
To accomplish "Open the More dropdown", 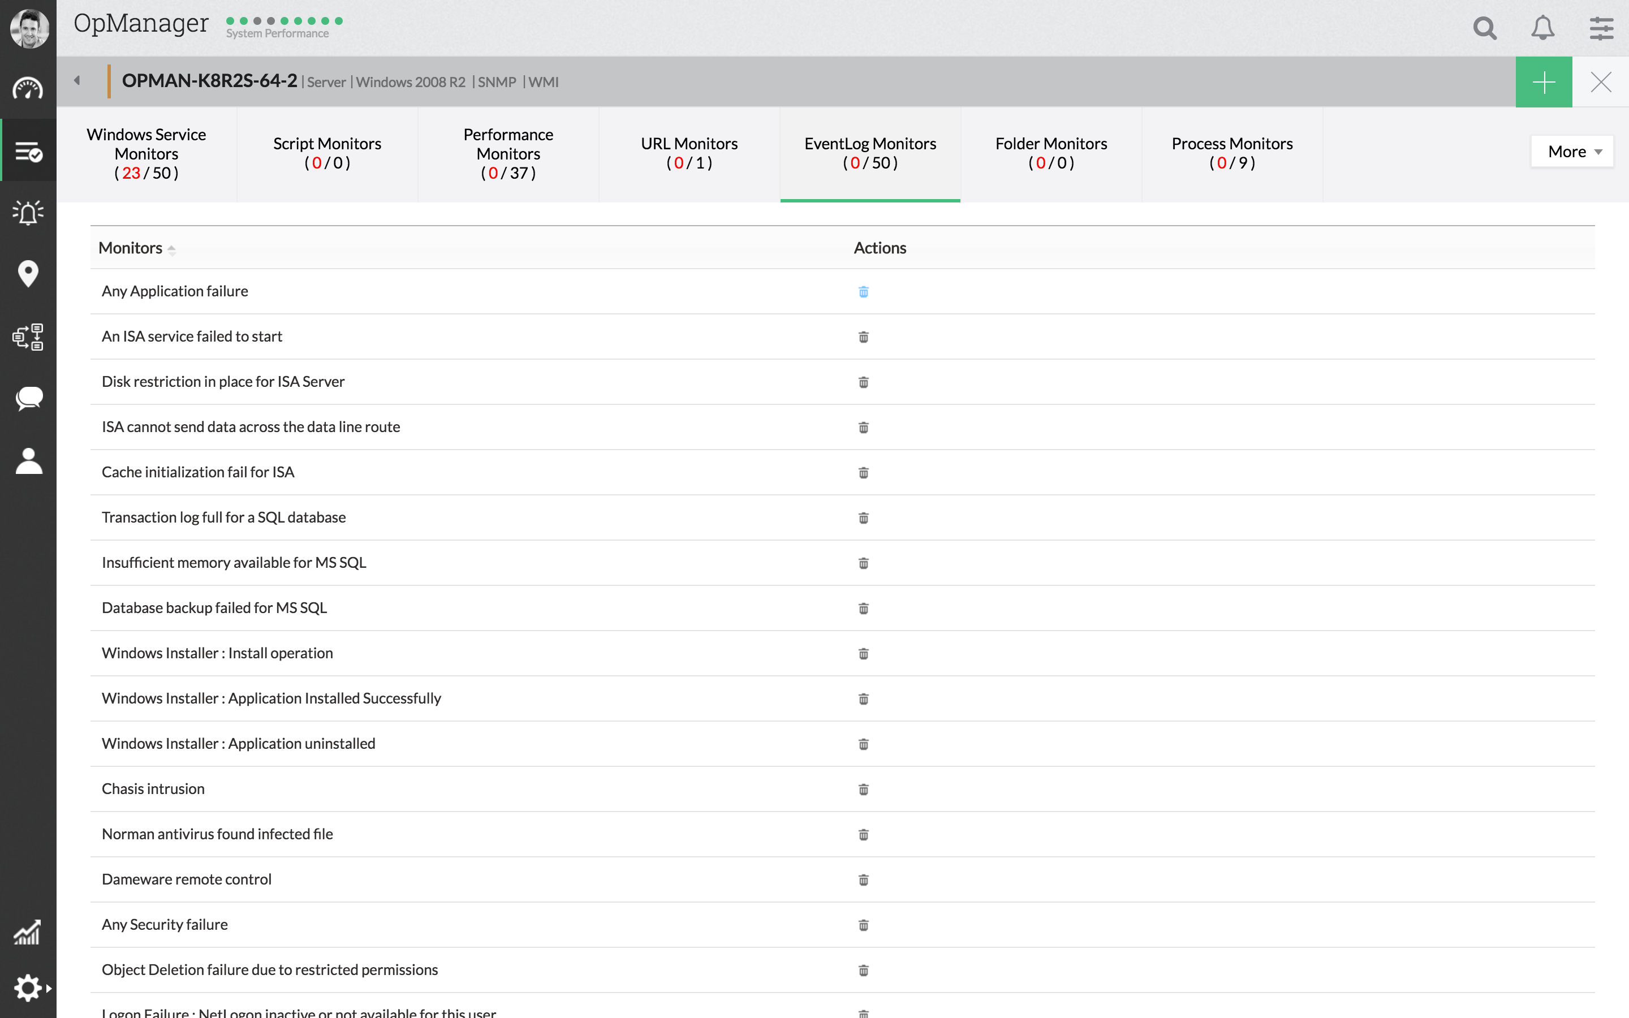I will [1572, 151].
